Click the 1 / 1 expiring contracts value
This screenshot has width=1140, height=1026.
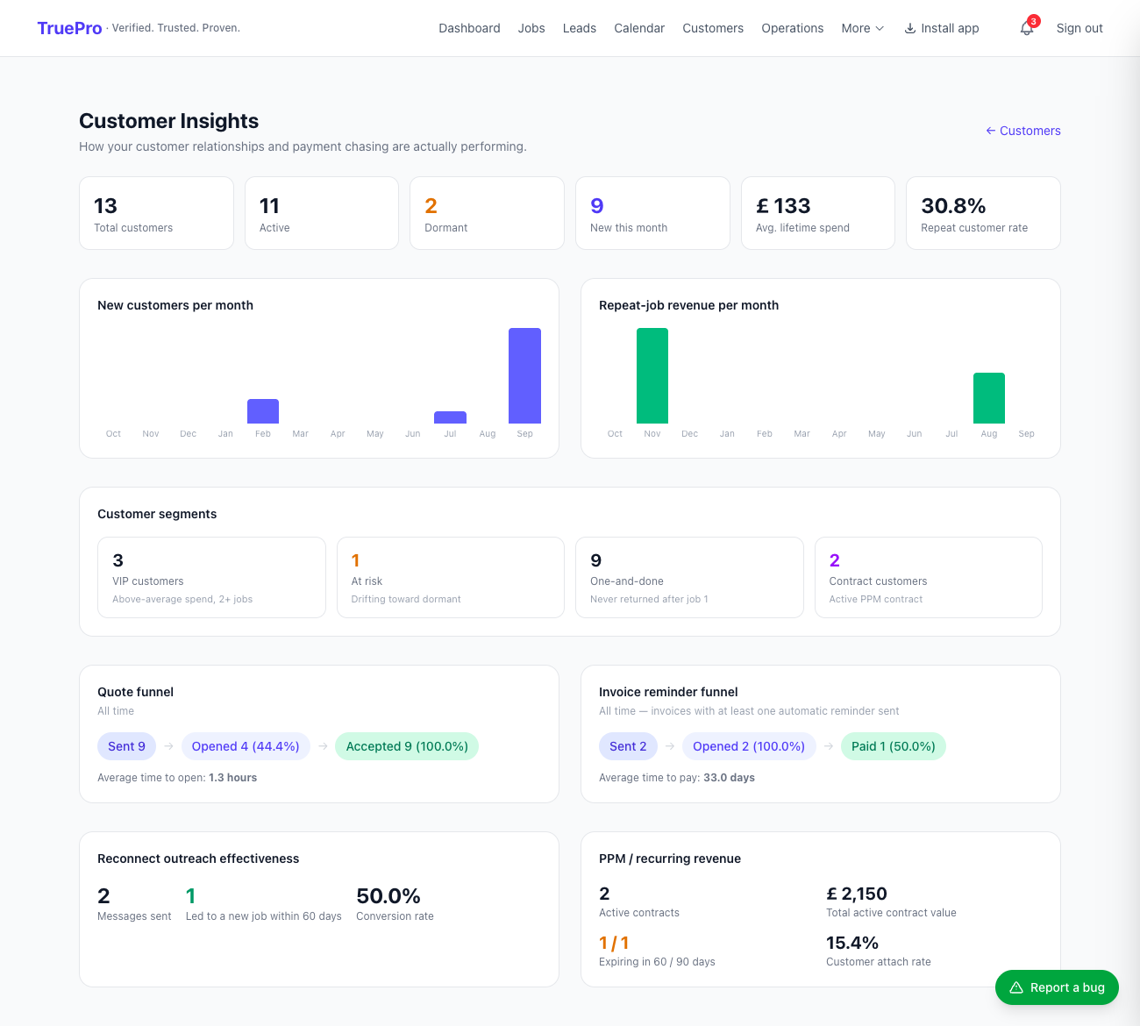click(x=614, y=943)
